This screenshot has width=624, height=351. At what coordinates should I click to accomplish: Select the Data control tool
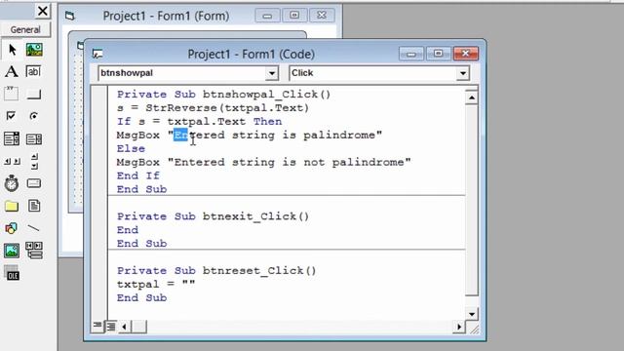[x=34, y=251]
